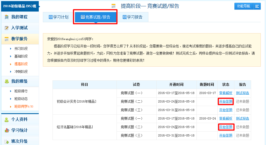Open 测试报告 for 初级会计实务 竞赛试题（一）
The image size is (266, 145).
click(242, 93)
